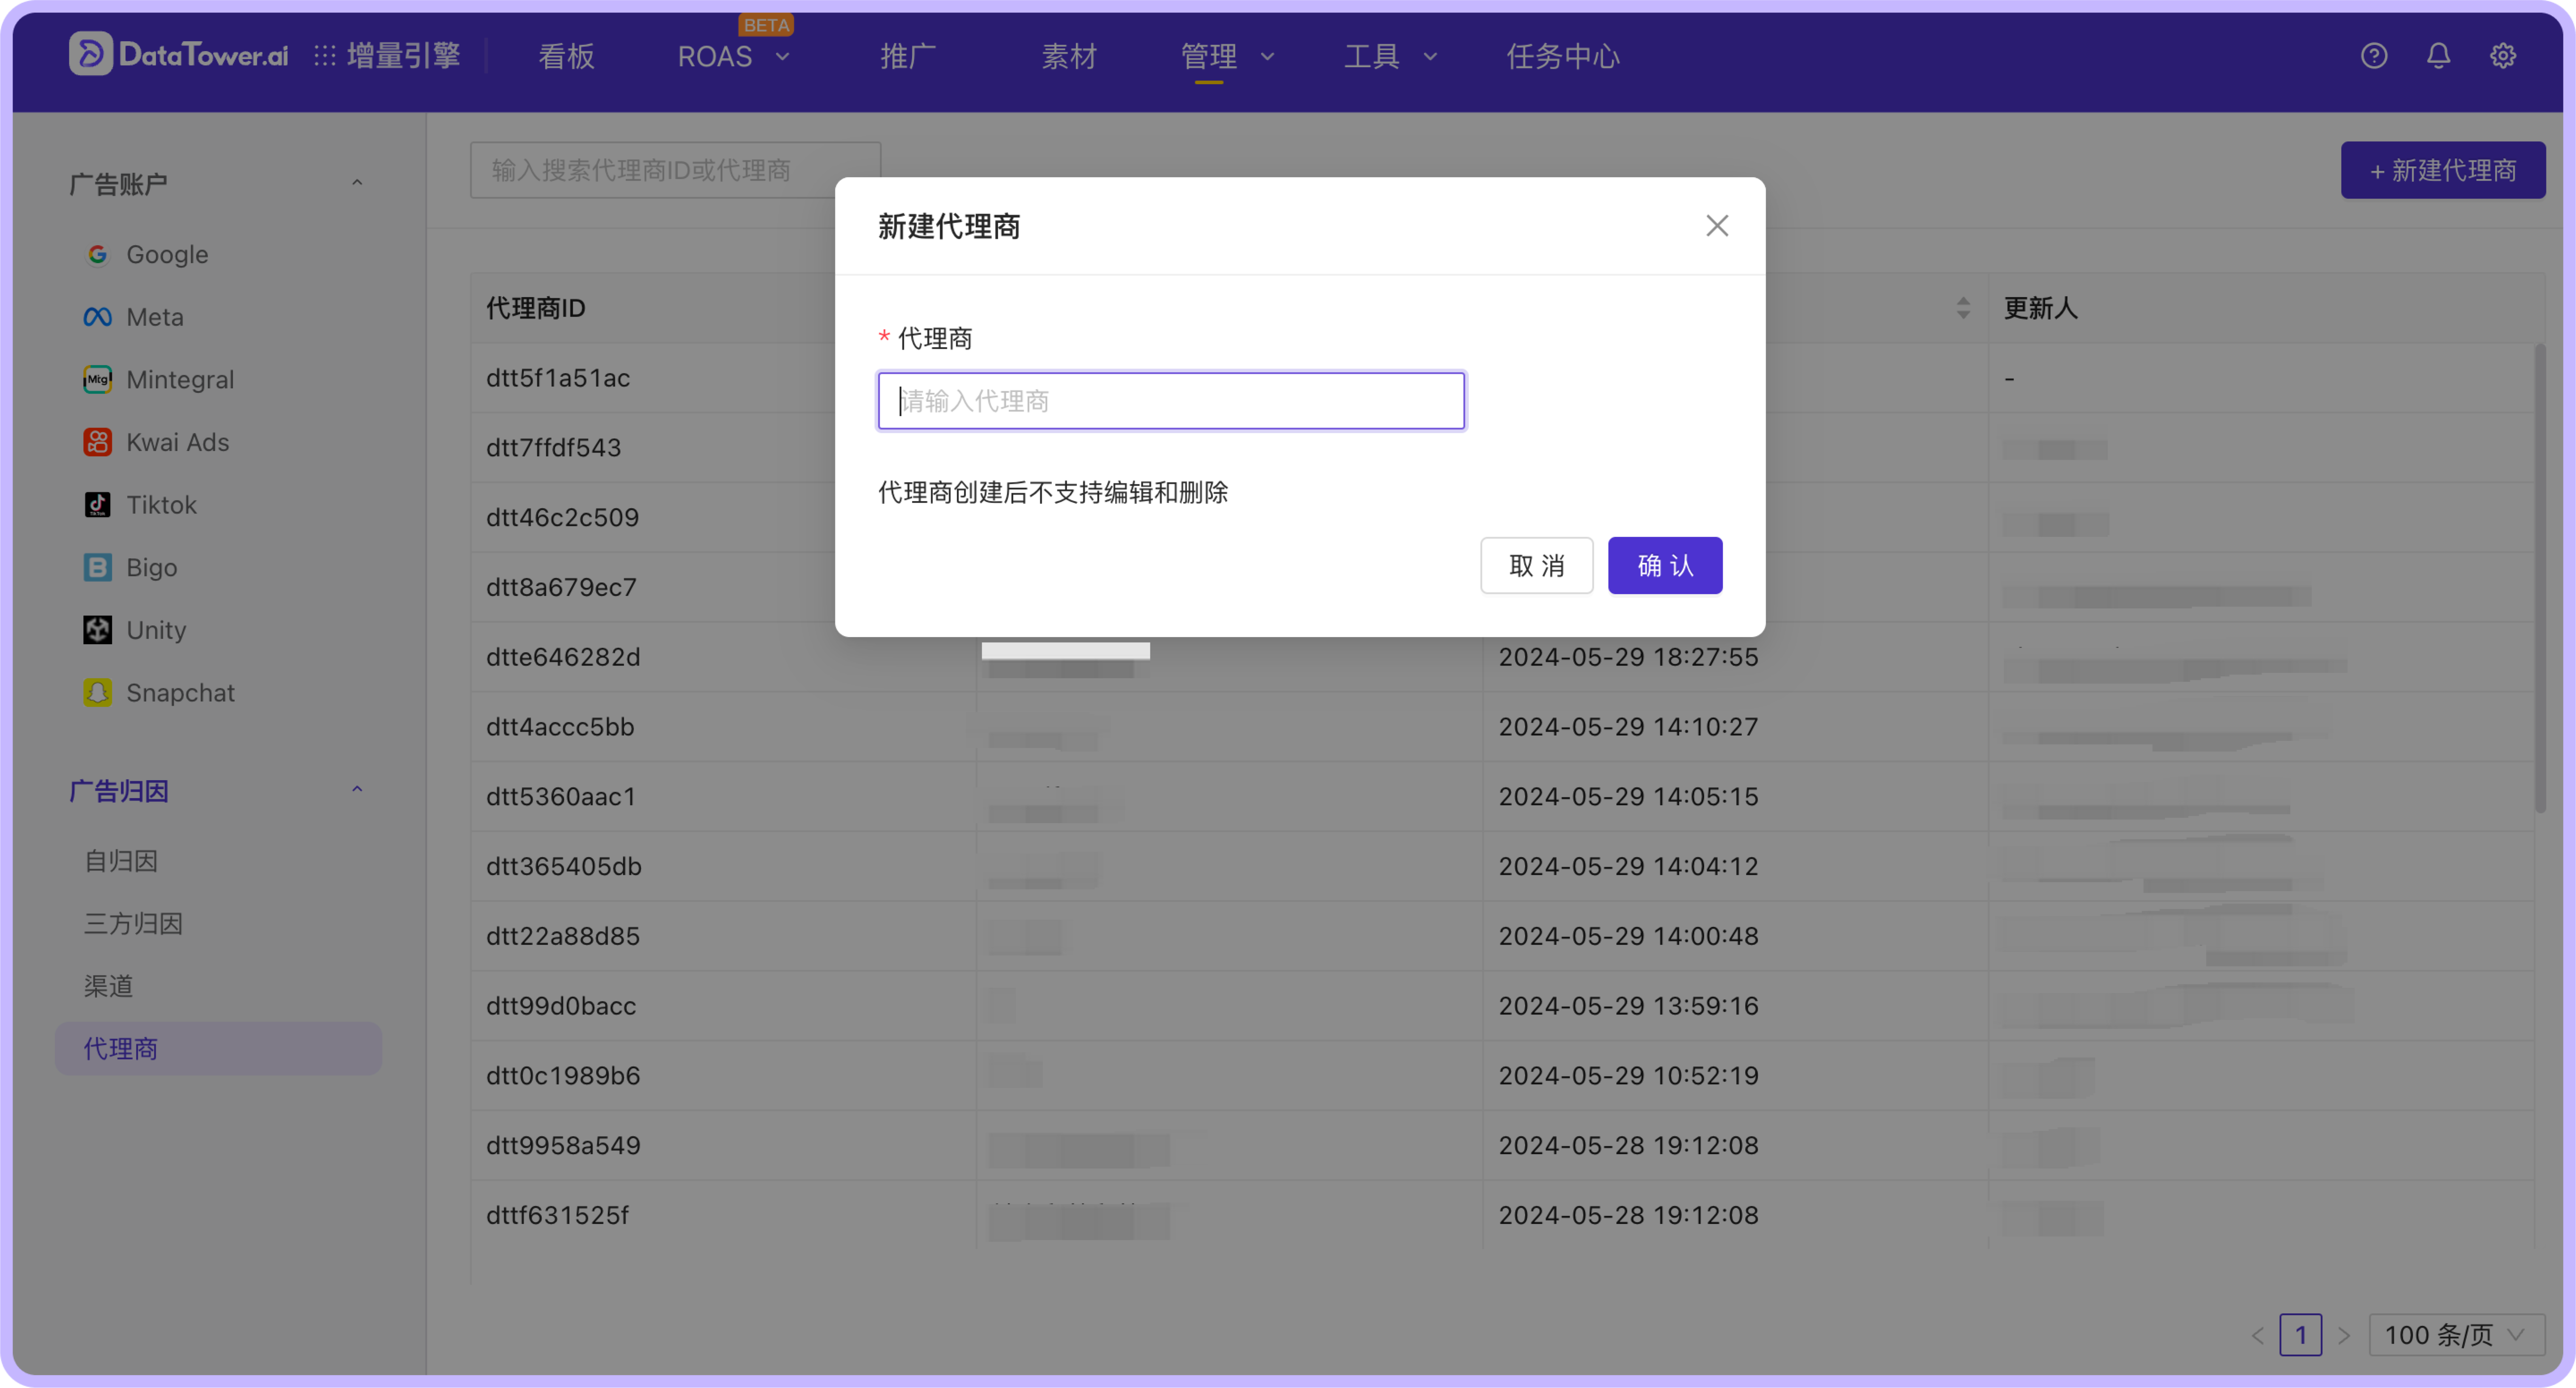Select page 1 in pagination
Screen dimensions: 2576x1388
click(x=2300, y=1335)
